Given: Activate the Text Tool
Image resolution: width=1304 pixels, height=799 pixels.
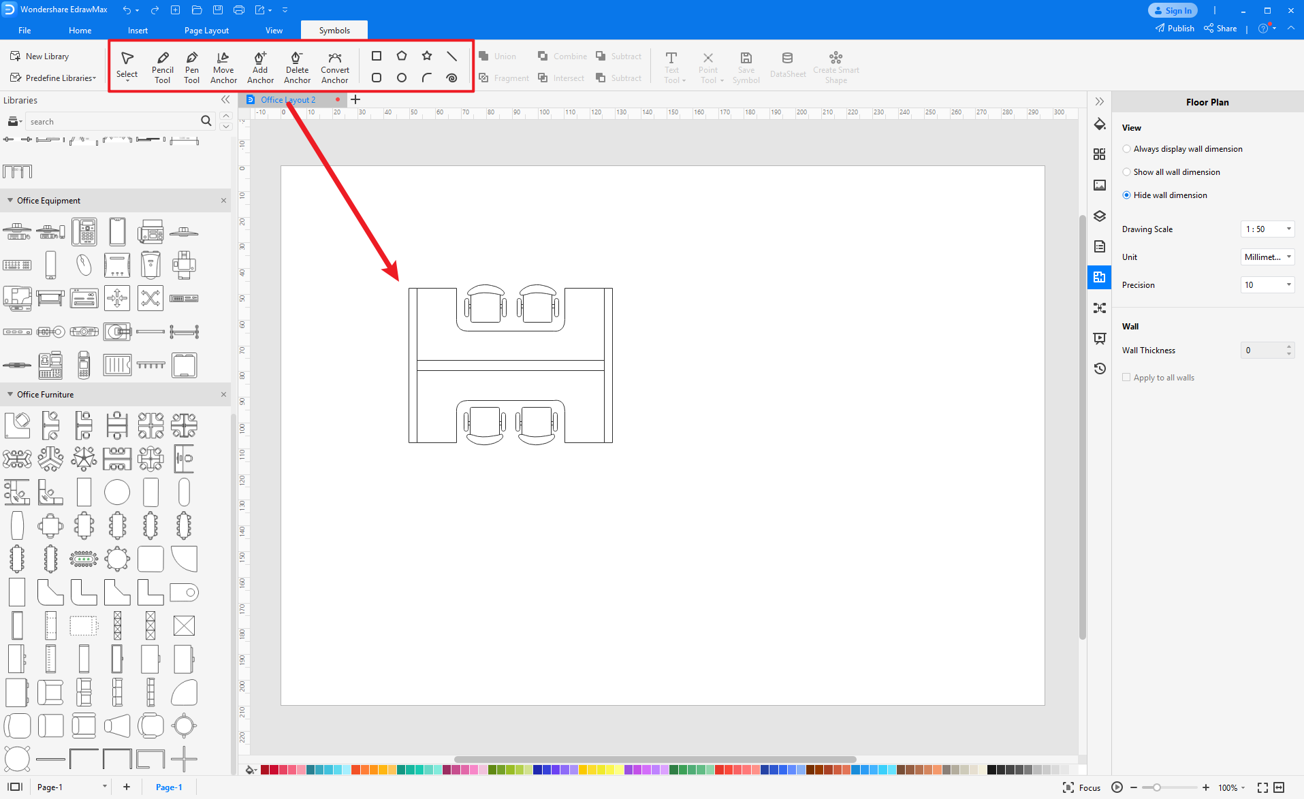Looking at the screenshot, I should point(672,65).
